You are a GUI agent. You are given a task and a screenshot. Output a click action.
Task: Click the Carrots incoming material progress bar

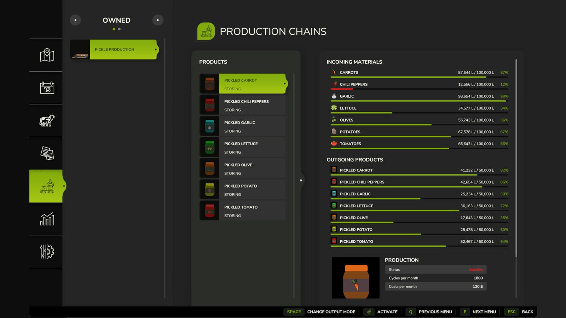(x=419, y=77)
